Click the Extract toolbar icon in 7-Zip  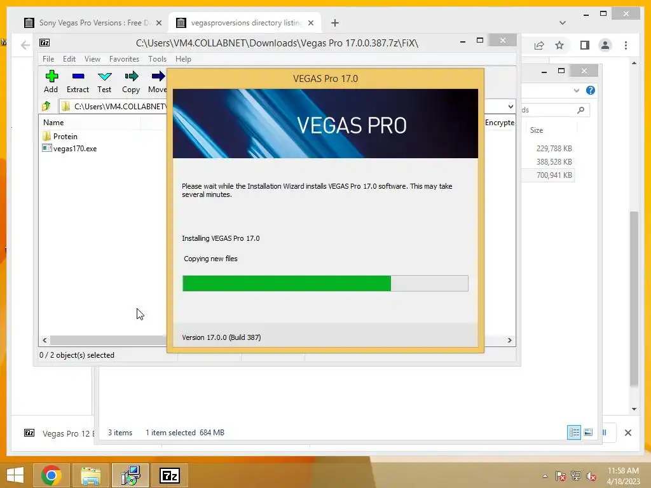[78, 82]
